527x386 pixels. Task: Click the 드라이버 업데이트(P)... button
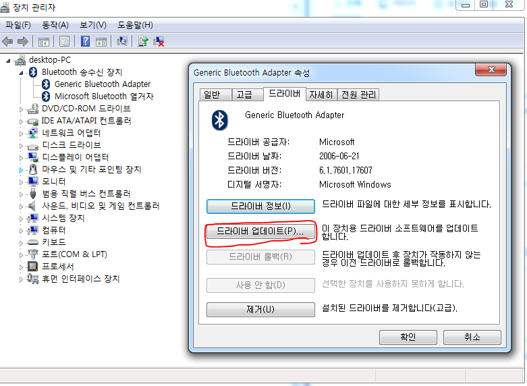click(260, 231)
